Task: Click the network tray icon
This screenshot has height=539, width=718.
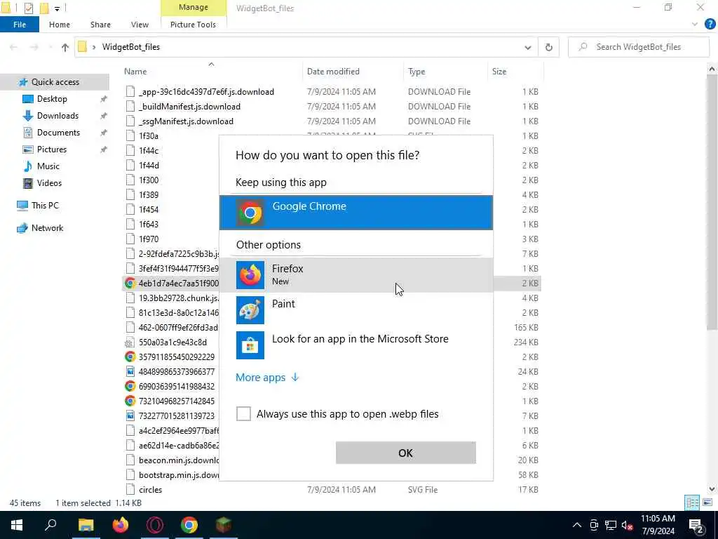Action: 611,525
